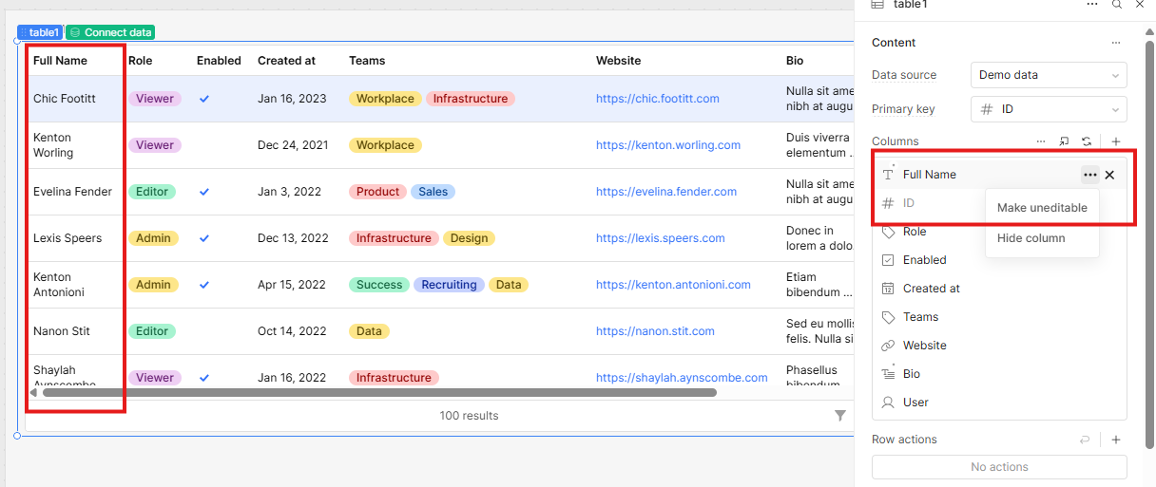Click the Teams column header
Screen dimensions: 1156x487
tap(367, 61)
